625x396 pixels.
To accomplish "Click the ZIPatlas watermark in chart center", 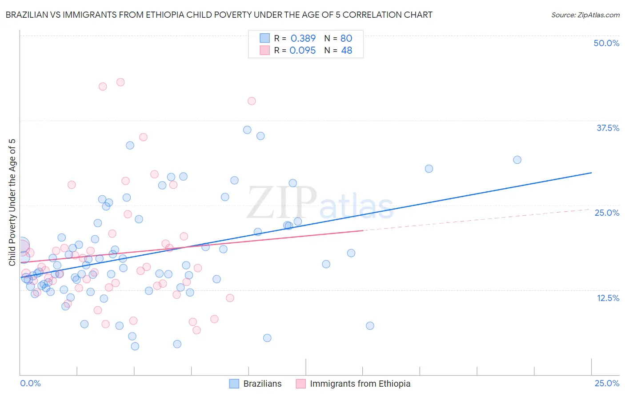I will [x=320, y=203].
